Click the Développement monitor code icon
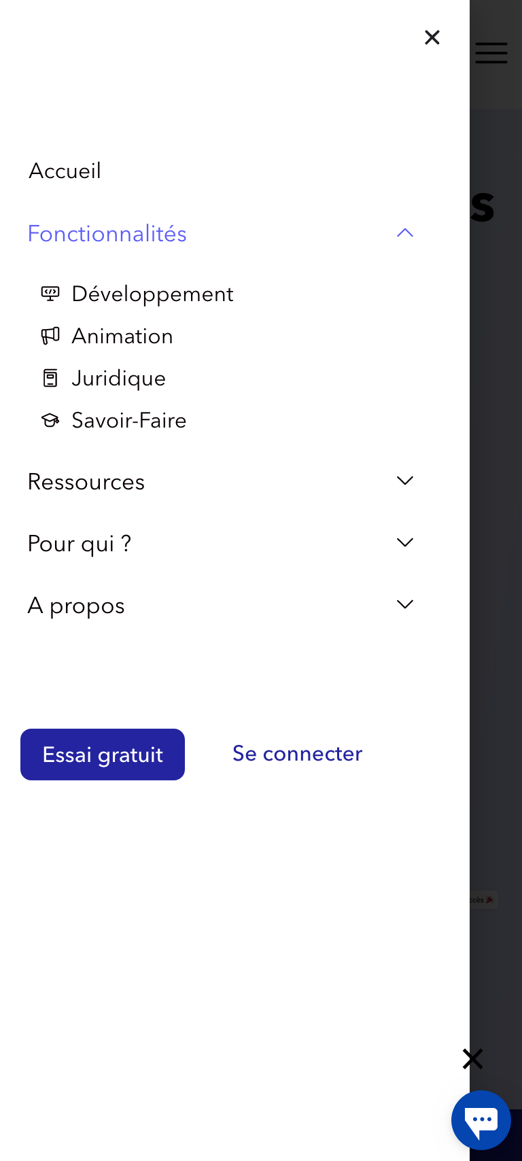 [x=50, y=294]
